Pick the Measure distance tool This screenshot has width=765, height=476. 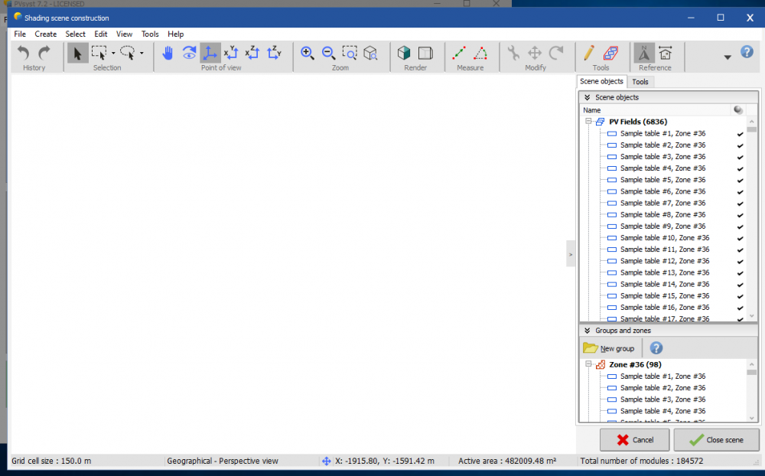(459, 53)
